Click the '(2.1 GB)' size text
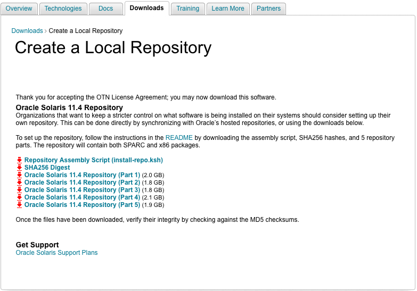The image size is (417, 291). pos(153,197)
